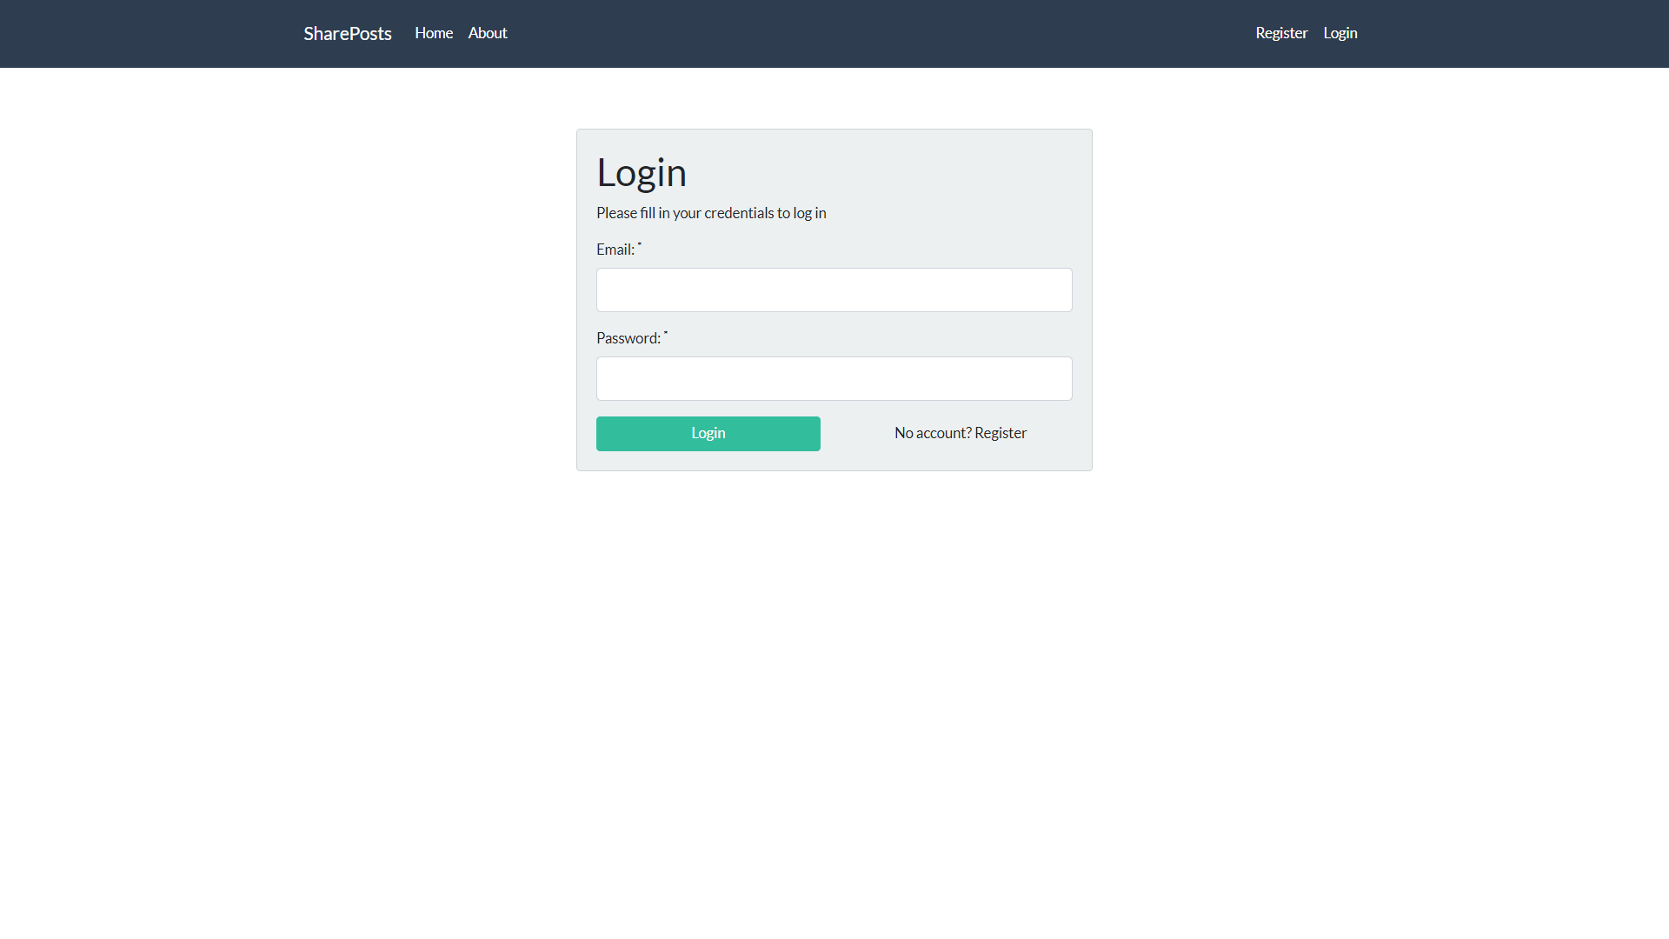This screenshot has width=1669, height=939.
Task: Select Login in the top navbar
Action: pyautogui.click(x=1340, y=33)
